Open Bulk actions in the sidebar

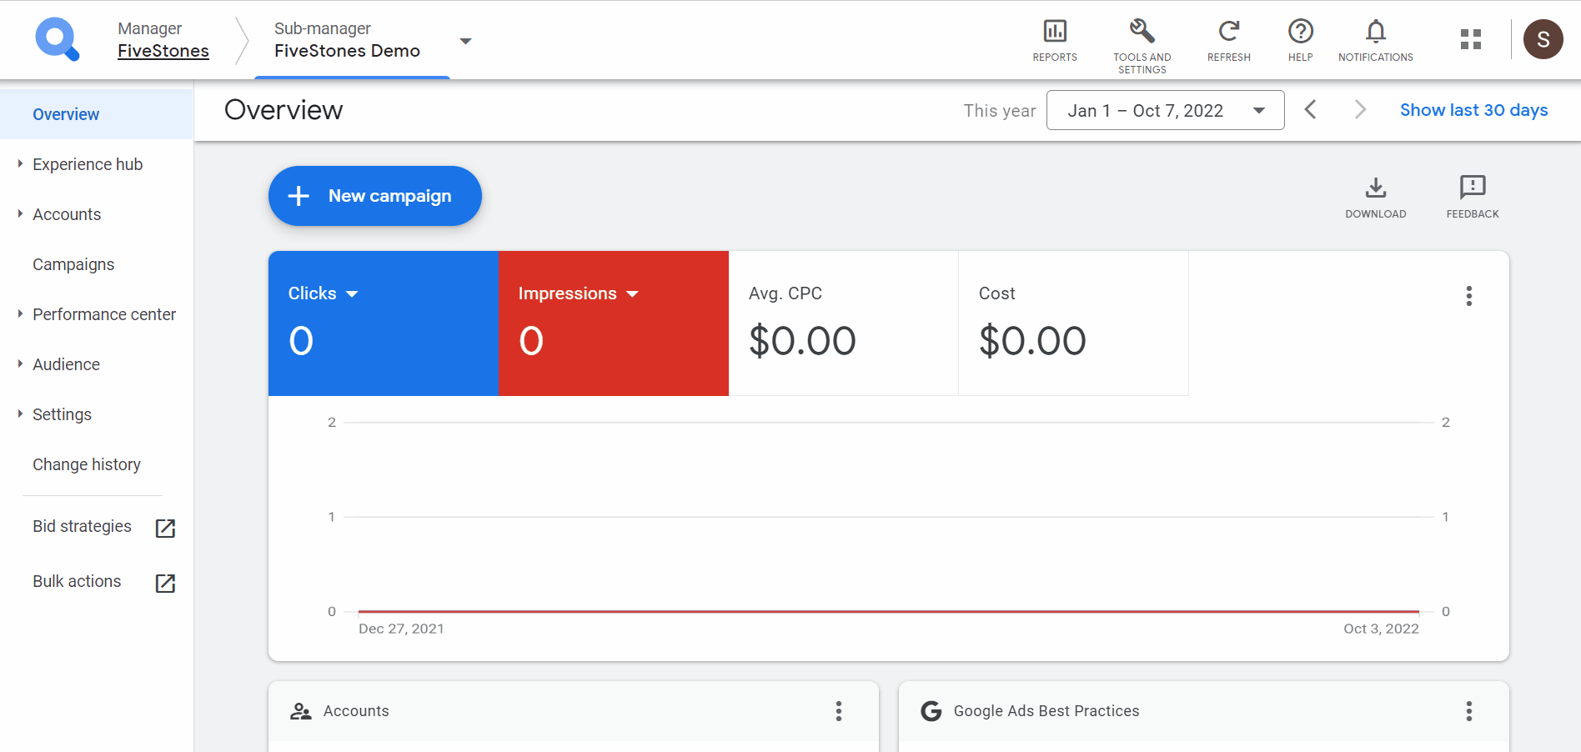(77, 581)
